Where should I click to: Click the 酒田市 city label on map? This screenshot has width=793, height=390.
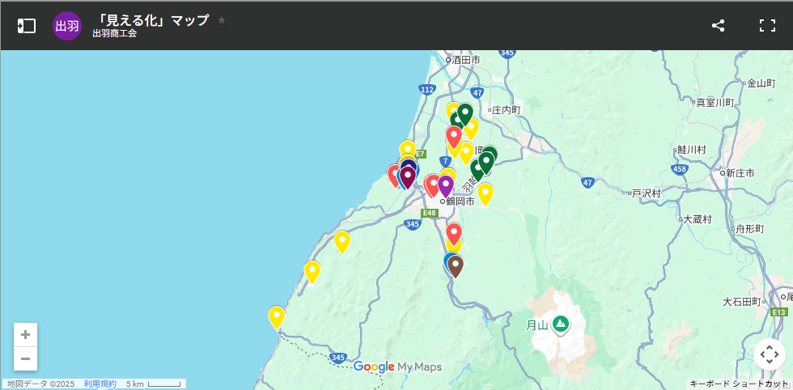pyautogui.click(x=466, y=60)
